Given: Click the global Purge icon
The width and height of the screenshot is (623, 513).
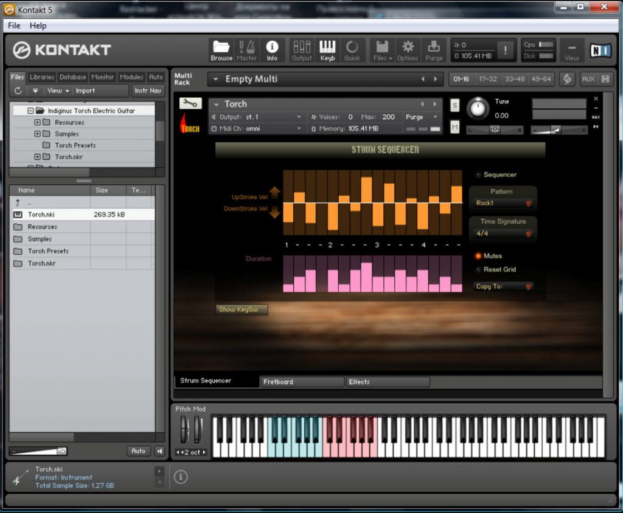Looking at the screenshot, I should pos(434,50).
